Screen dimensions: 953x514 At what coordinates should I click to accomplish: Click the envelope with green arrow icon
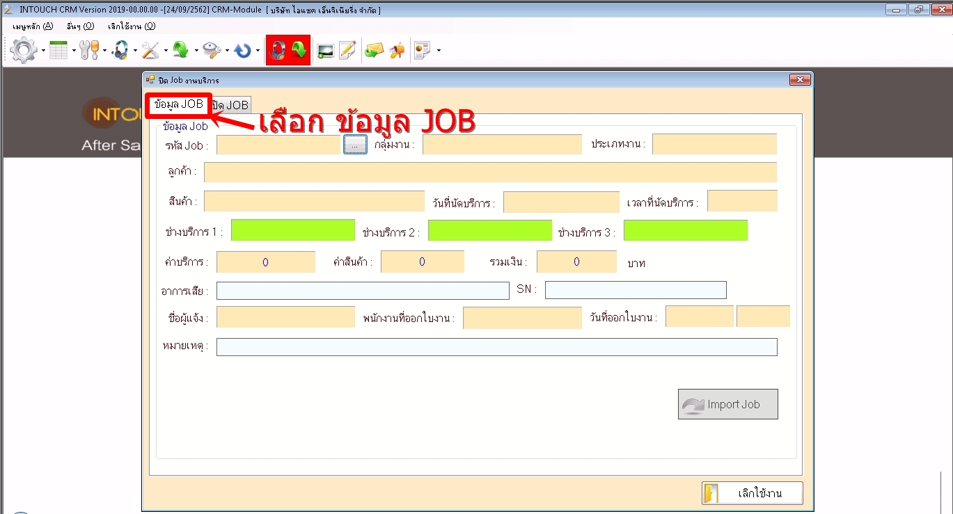(x=374, y=51)
